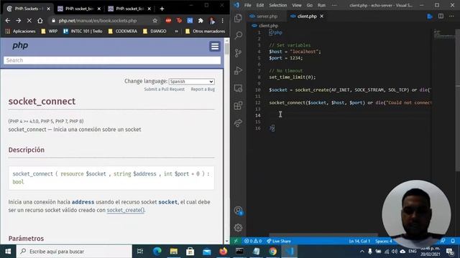Click Live Share in status bar
The width and height of the screenshot is (460, 258).
(x=279, y=241)
